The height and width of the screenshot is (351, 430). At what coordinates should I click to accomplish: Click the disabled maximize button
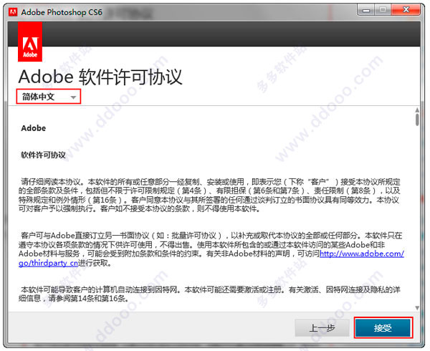(x=383, y=10)
